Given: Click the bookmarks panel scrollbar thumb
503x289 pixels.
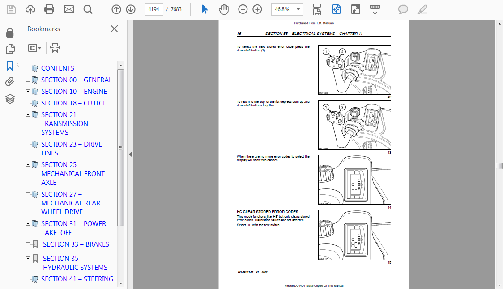Looking at the screenshot, I should (121, 148).
